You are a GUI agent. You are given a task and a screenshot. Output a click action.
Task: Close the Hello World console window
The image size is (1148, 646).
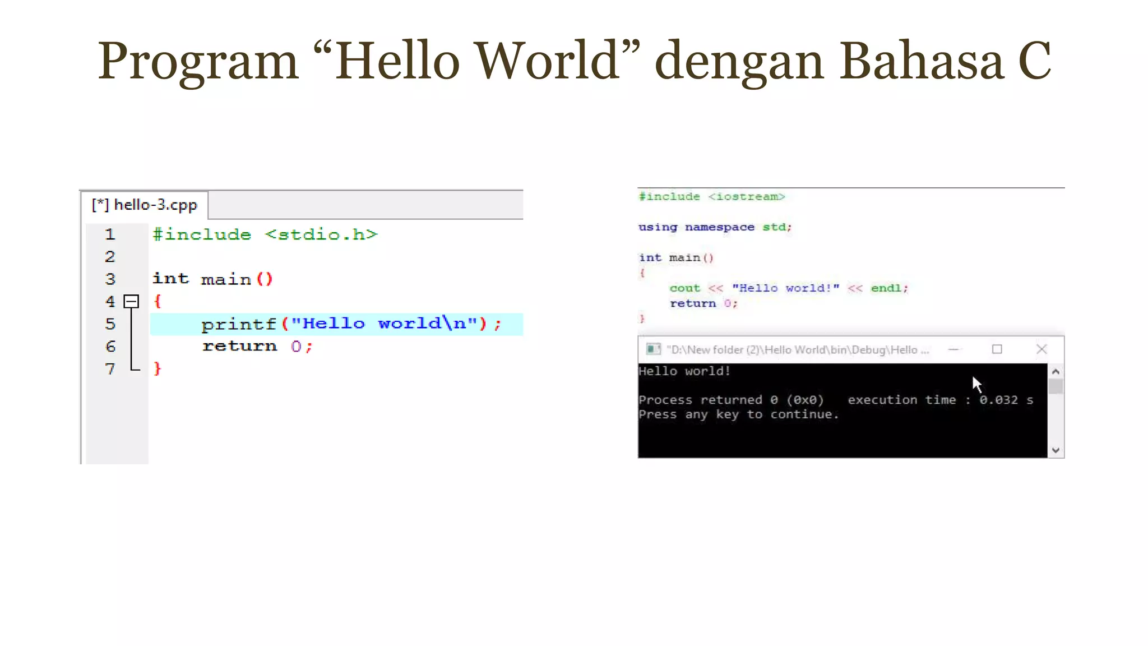coord(1041,349)
